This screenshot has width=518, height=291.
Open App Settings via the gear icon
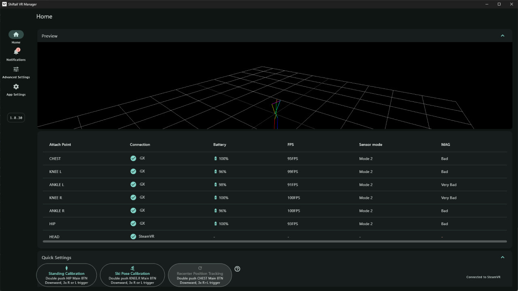tap(16, 87)
